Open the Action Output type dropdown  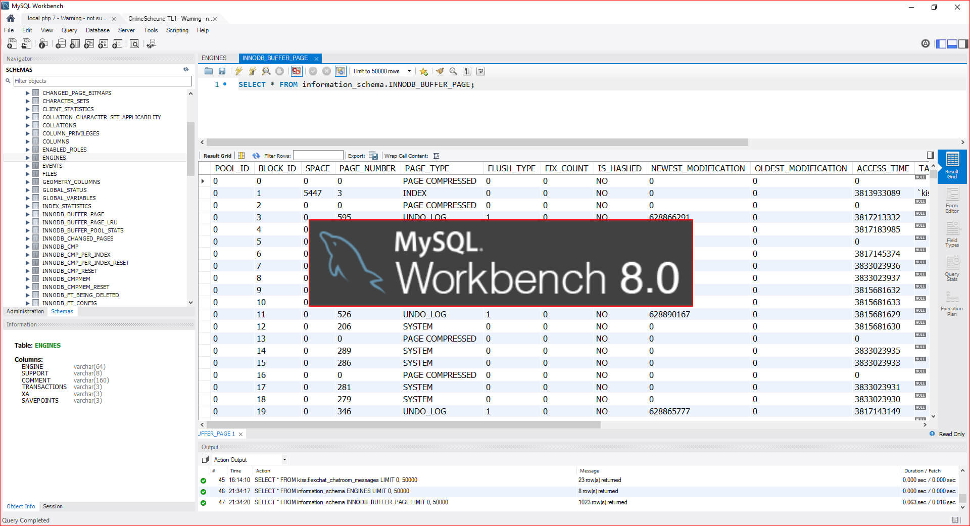284,459
